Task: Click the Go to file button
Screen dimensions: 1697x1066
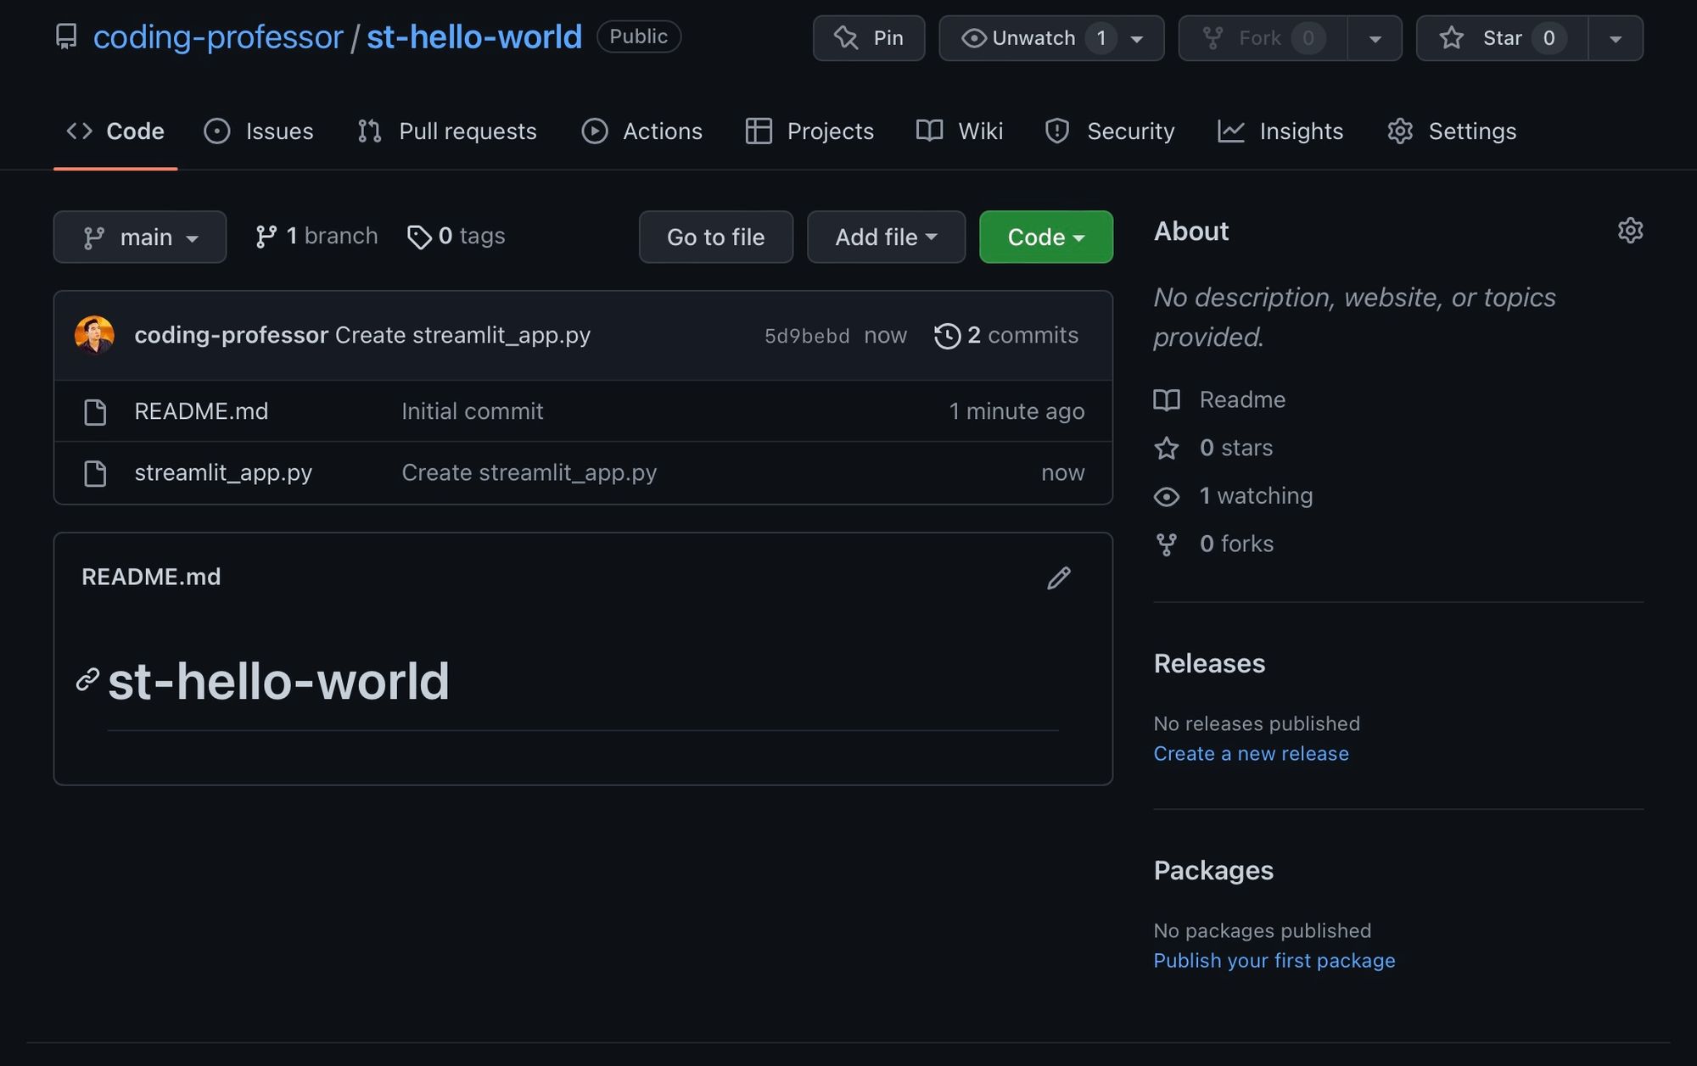Action: (x=715, y=237)
